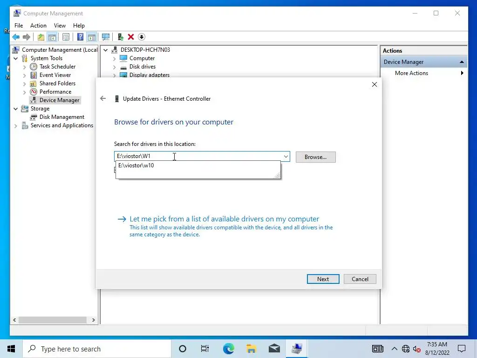Viewport: 477px width, 358px height.
Task: Click Disk Management icon in tree
Action: (34, 117)
